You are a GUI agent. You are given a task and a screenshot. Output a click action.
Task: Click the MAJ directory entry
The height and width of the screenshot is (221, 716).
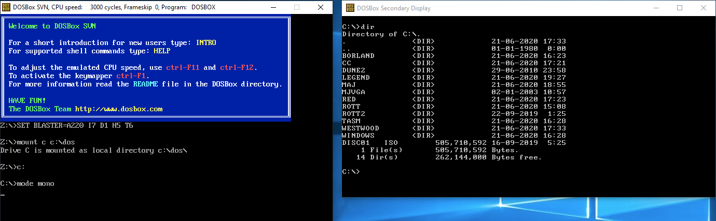[454, 84]
